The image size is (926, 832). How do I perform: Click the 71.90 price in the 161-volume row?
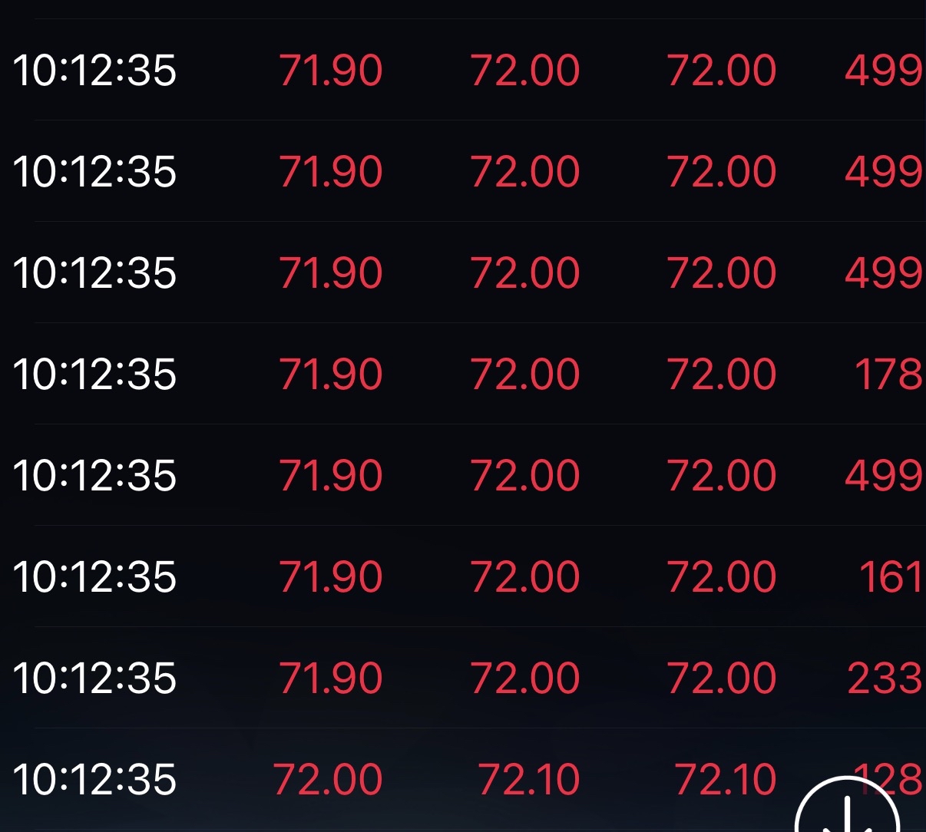pyautogui.click(x=330, y=577)
